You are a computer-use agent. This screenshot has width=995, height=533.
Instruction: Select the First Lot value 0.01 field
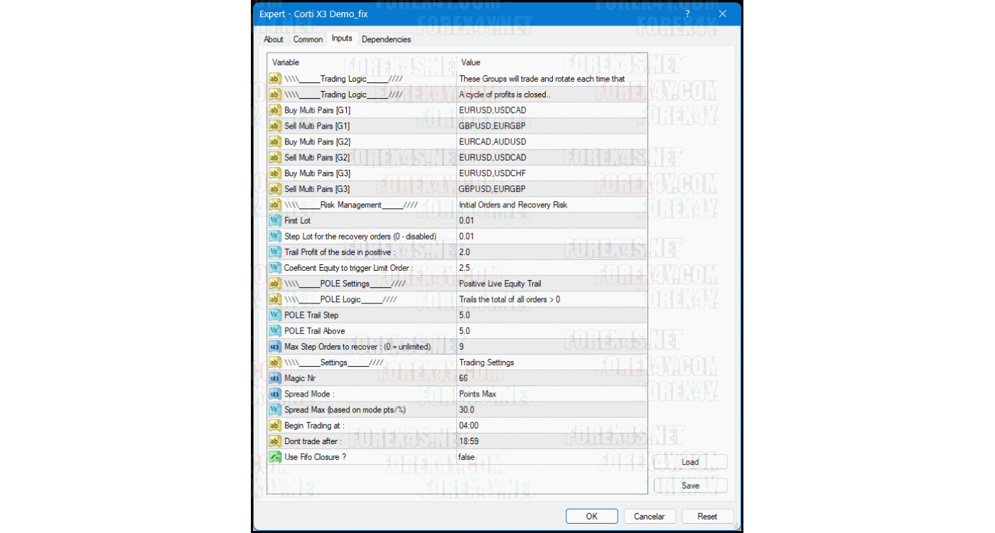pyautogui.click(x=551, y=220)
